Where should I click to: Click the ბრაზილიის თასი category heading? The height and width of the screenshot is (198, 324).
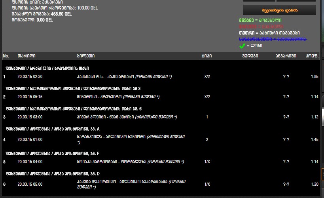[47, 68]
